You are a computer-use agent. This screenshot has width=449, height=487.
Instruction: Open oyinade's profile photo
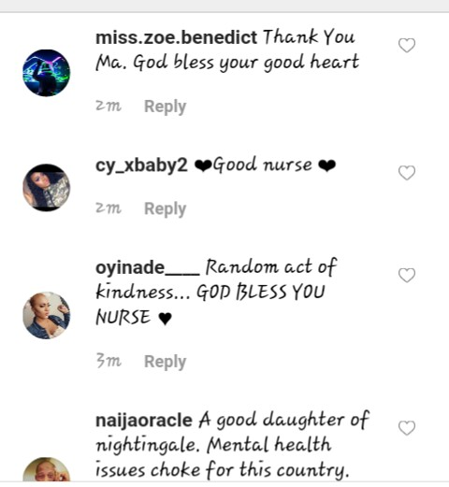[x=47, y=315]
